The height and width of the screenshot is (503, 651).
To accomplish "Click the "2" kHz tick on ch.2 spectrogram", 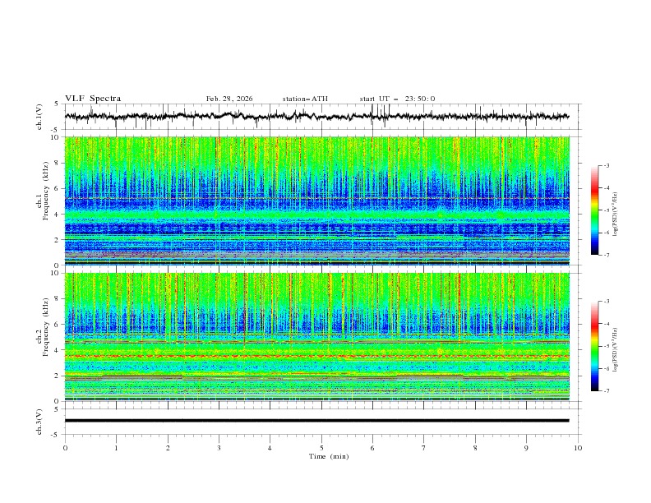I will point(58,376).
